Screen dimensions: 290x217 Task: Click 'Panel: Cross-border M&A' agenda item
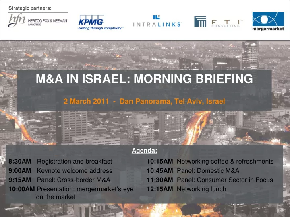tap(74, 180)
